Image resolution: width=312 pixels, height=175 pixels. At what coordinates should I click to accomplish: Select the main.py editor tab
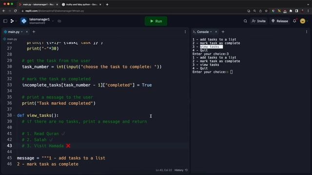tap(13, 32)
